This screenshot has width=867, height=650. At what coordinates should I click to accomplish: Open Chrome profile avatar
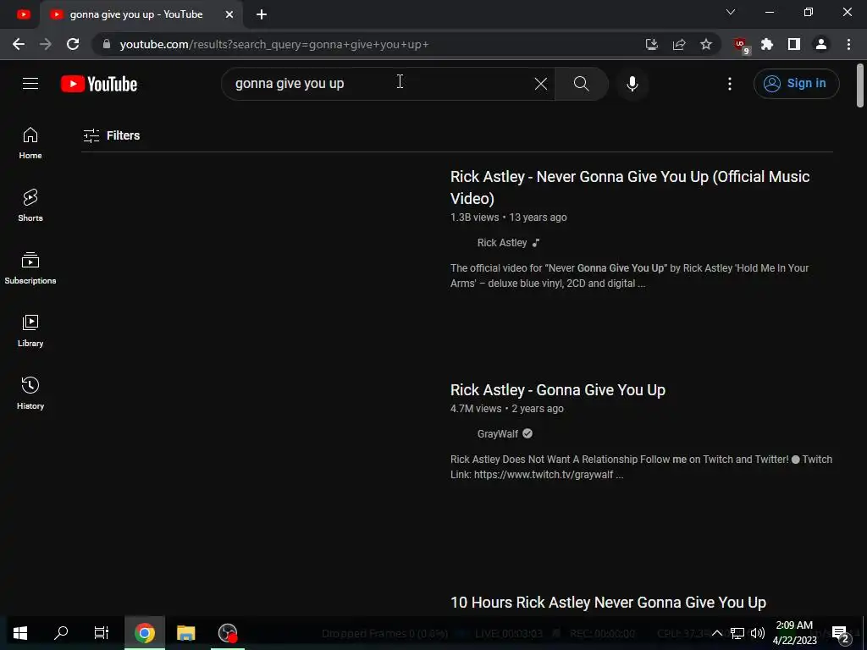point(821,44)
